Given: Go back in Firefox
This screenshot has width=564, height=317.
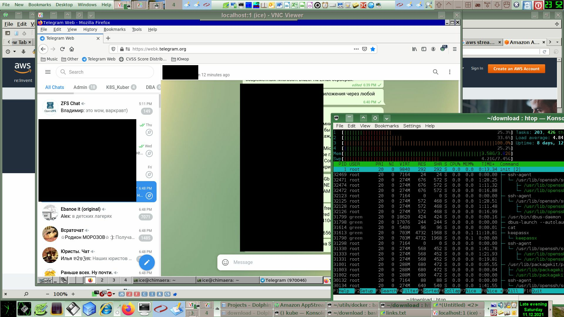Looking at the screenshot, I should (43, 49).
